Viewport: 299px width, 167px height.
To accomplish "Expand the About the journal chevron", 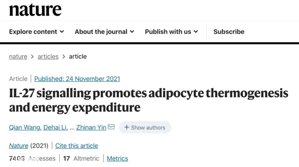I will click(x=132, y=31).
